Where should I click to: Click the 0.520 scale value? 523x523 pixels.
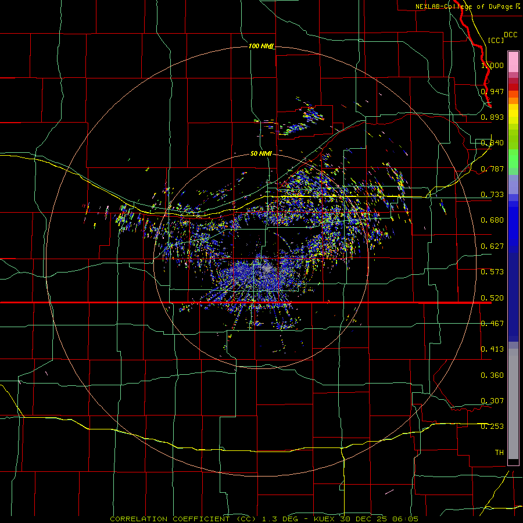point(492,298)
